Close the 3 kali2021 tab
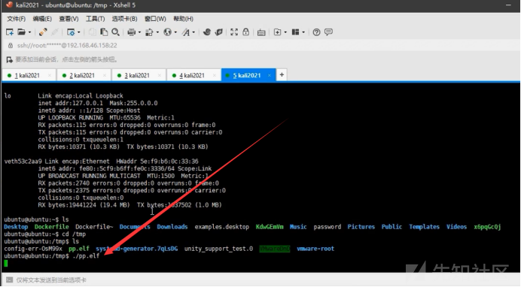 click(160, 76)
